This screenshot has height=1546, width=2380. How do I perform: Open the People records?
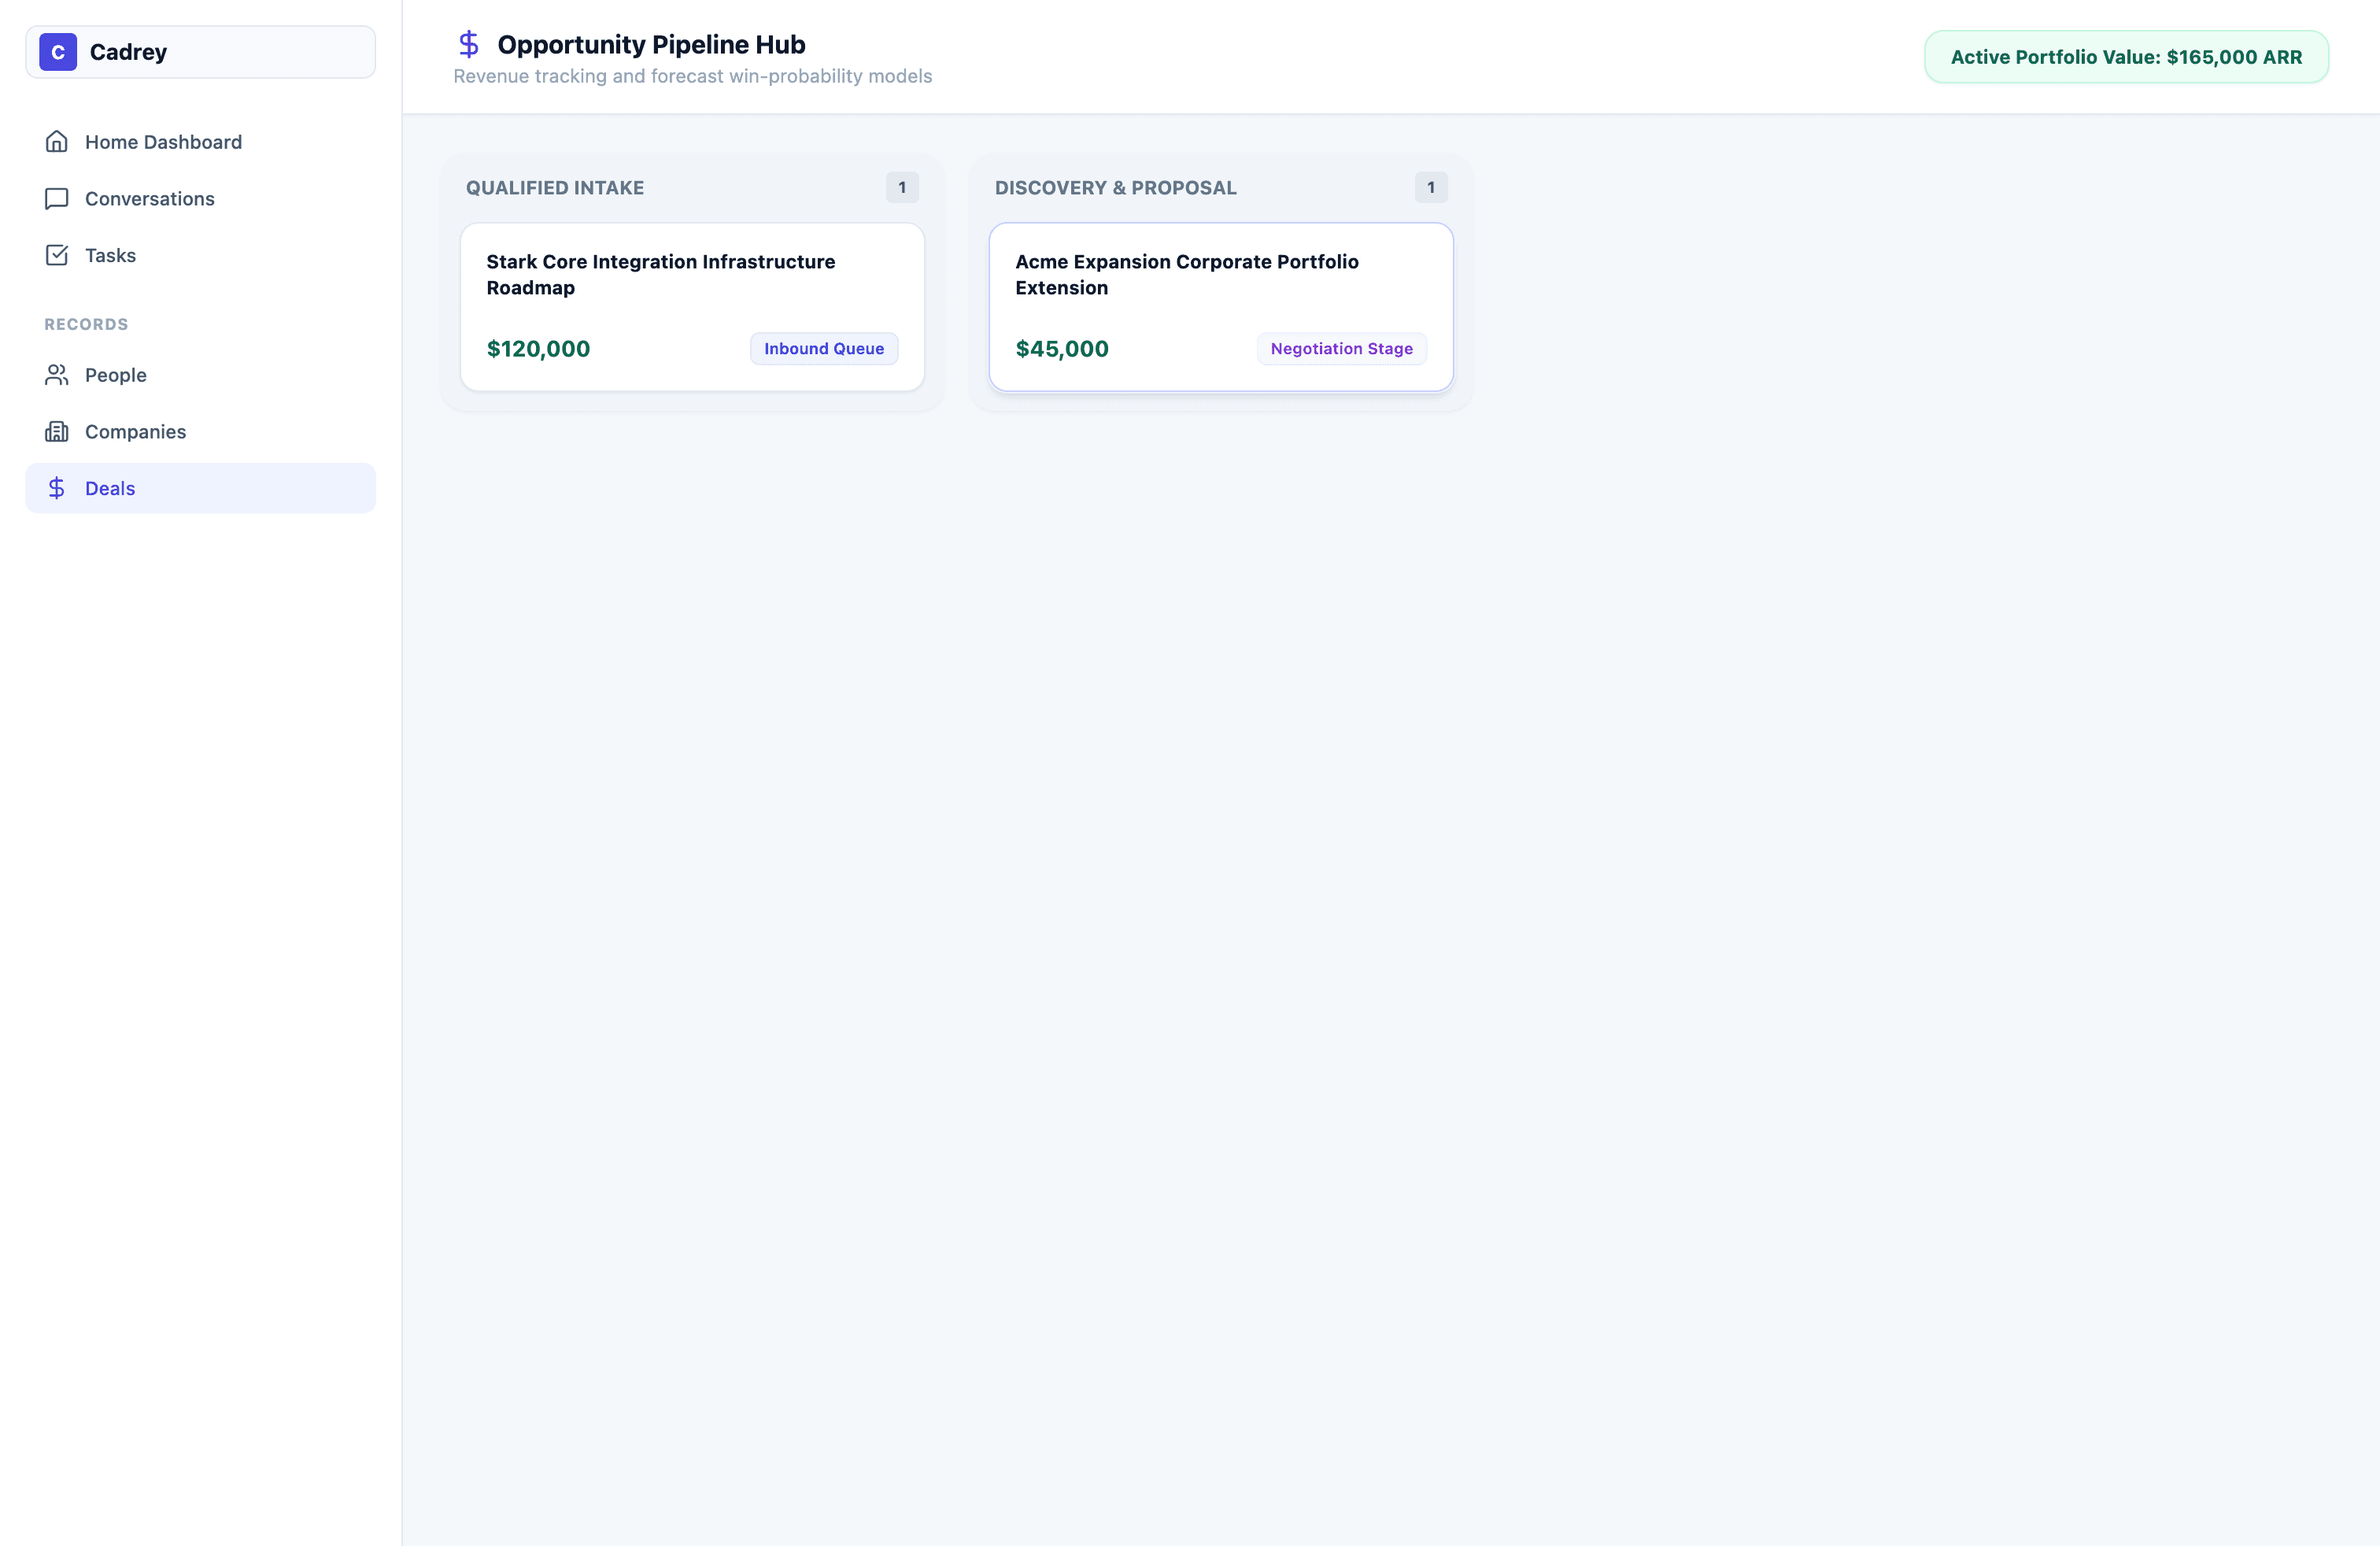[x=200, y=375]
